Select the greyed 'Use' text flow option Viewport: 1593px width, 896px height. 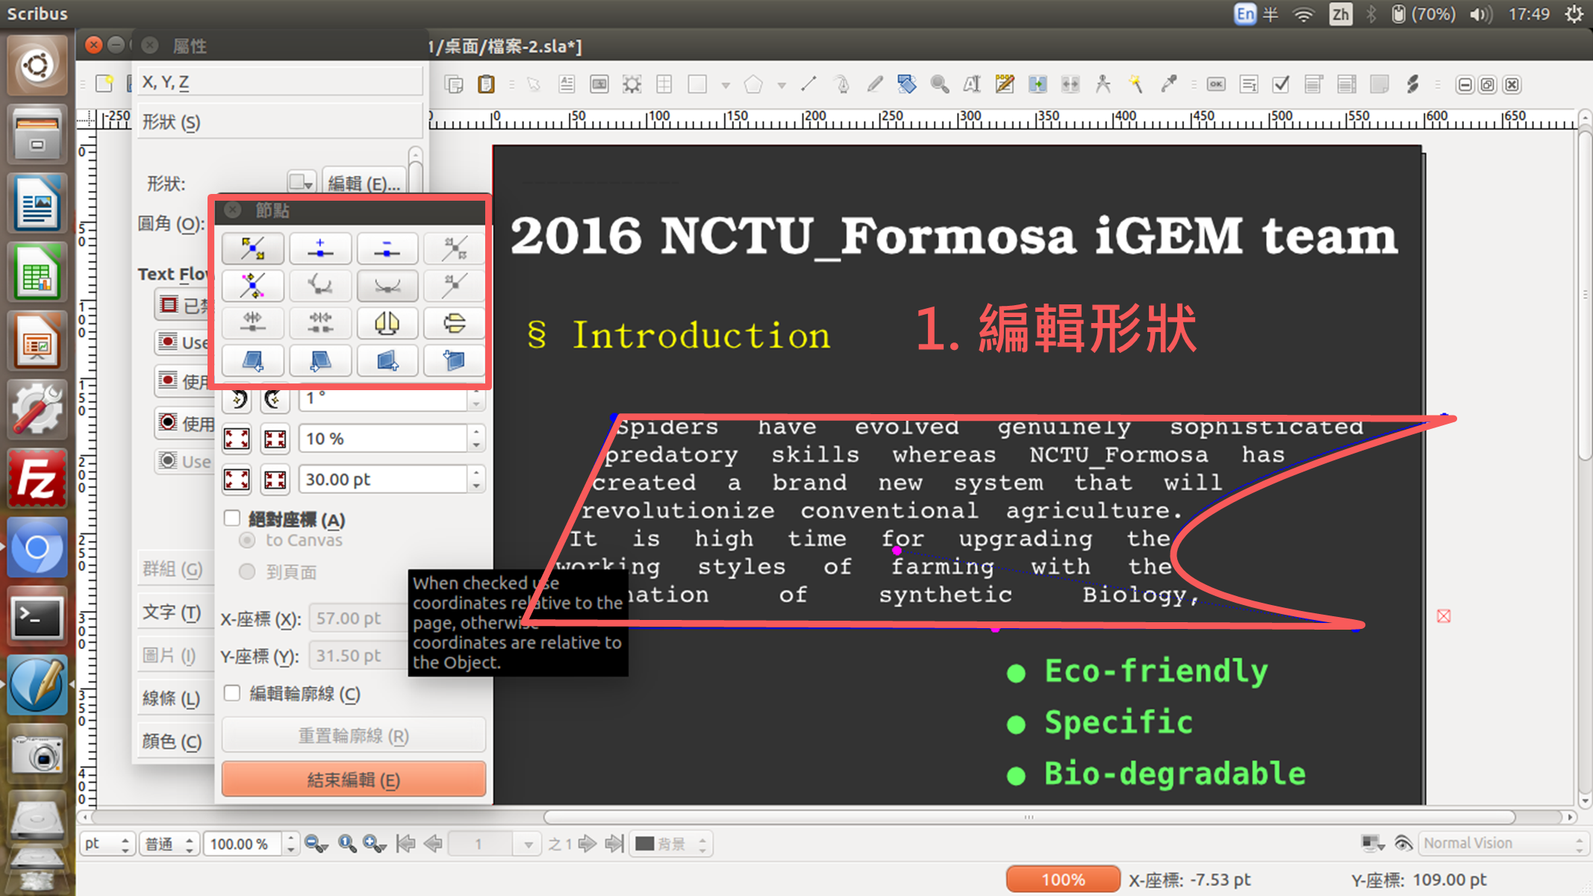(184, 461)
